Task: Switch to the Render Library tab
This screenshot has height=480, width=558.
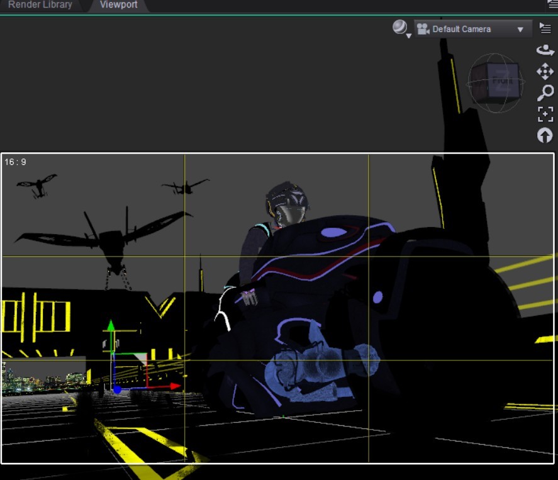Action: click(x=40, y=4)
